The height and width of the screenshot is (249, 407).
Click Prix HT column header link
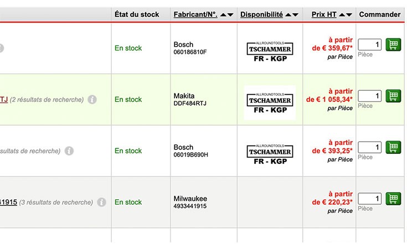tap(324, 14)
